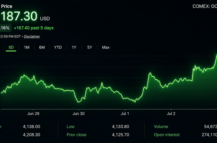
Task: Switch to the 1M time range
Action: pyautogui.click(x=27, y=47)
